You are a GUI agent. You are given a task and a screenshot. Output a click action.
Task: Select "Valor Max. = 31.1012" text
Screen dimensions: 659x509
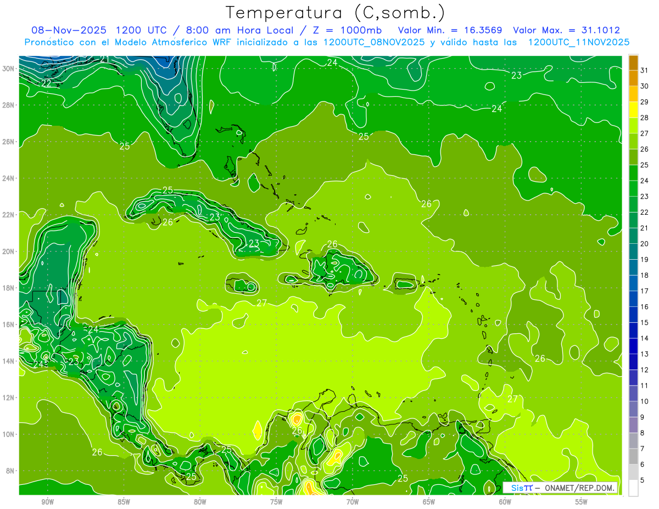pyautogui.click(x=567, y=30)
